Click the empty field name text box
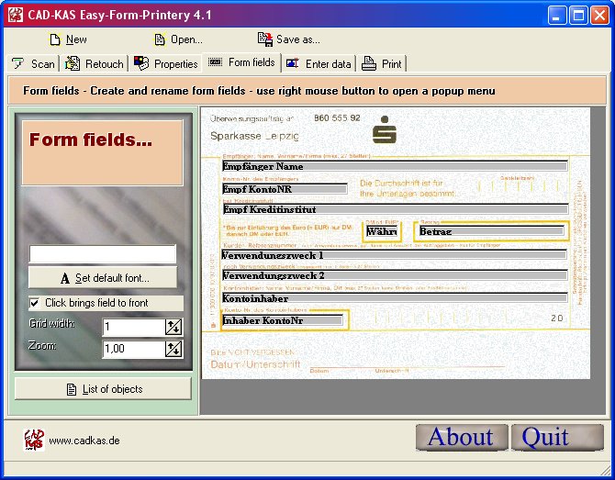This screenshot has width=615, height=480. click(x=103, y=254)
